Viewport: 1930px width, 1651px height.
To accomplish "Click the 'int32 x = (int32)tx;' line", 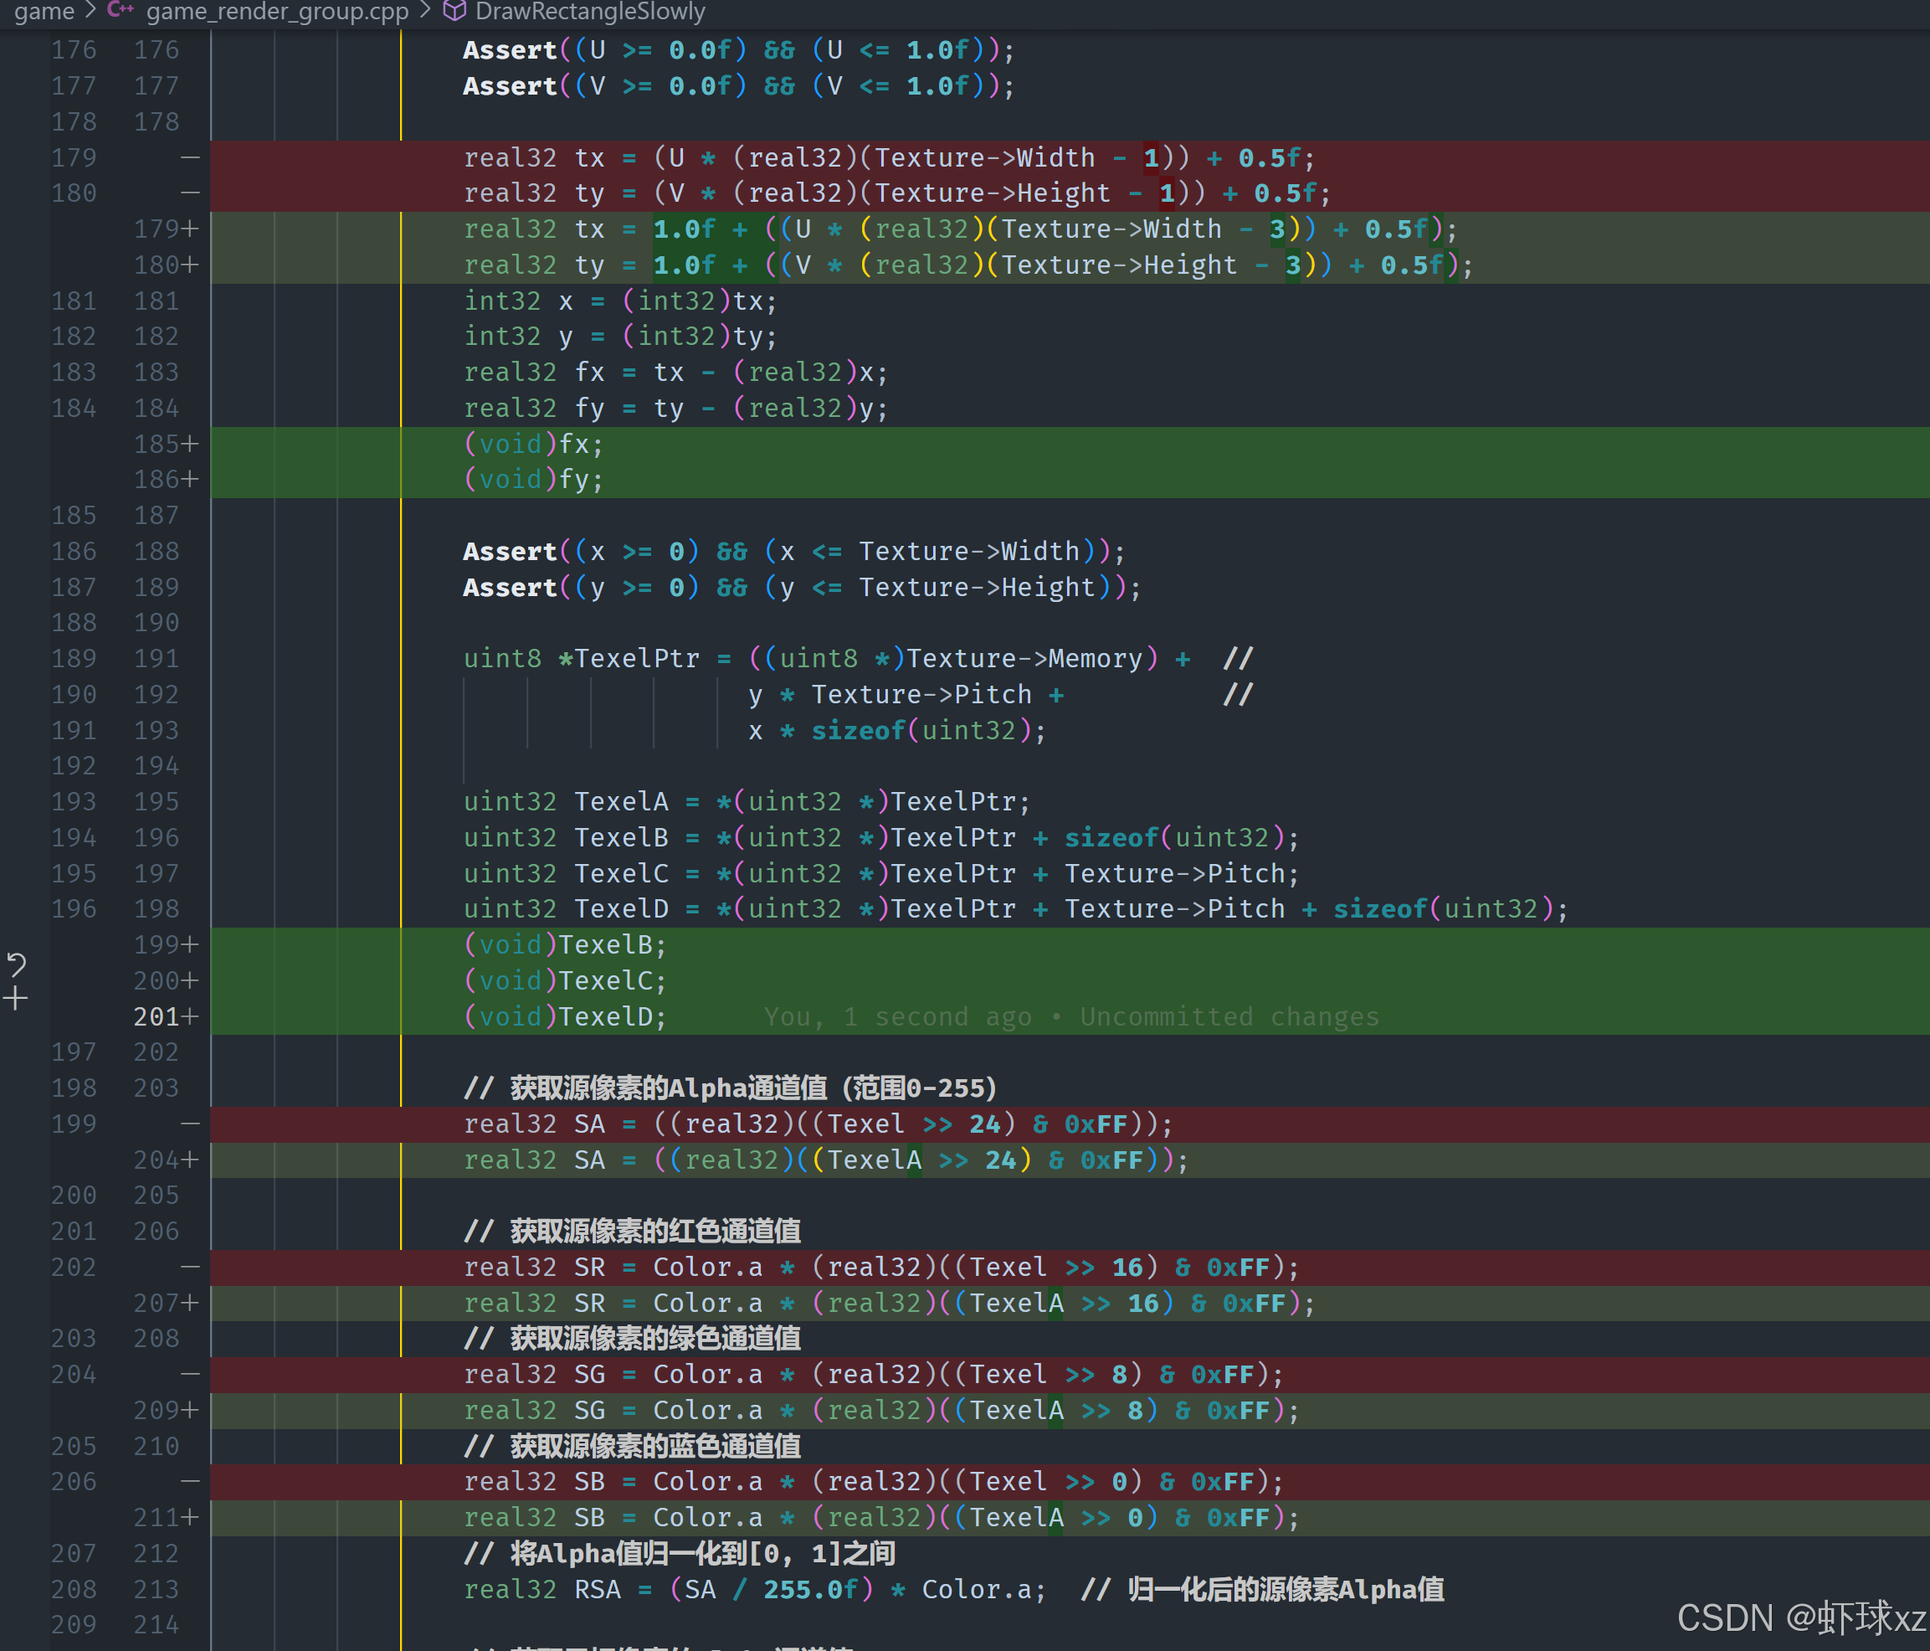I will point(620,301).
